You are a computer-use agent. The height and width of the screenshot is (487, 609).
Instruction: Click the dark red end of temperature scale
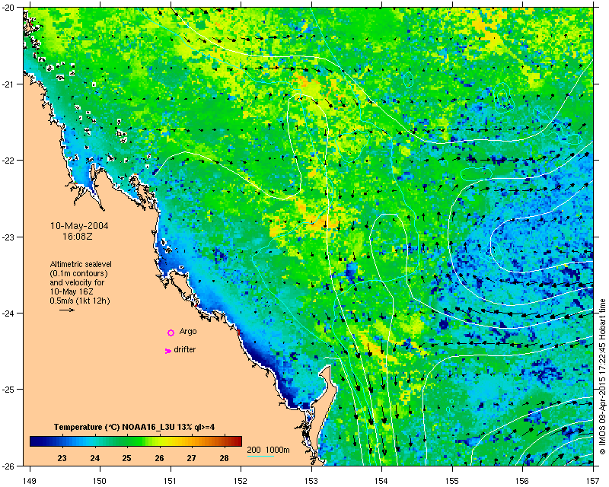[238, 441]
